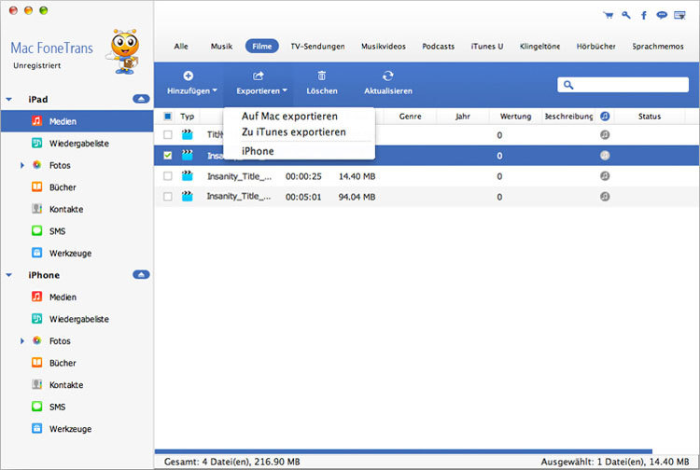Click into the search field
The width and height of the screenshot is (700, 470).
pyautogui.click(x=623, y=85)
